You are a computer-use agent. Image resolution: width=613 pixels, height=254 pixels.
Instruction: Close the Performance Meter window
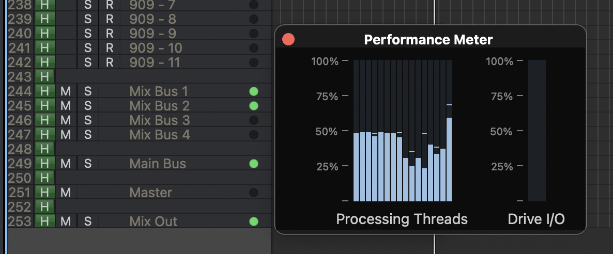pos(288,39)
